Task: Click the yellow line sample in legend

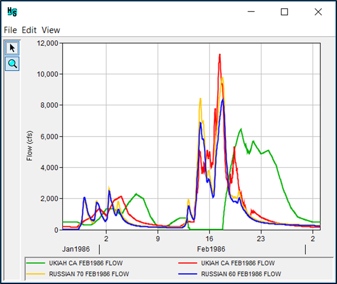Action: click(36, 274)
